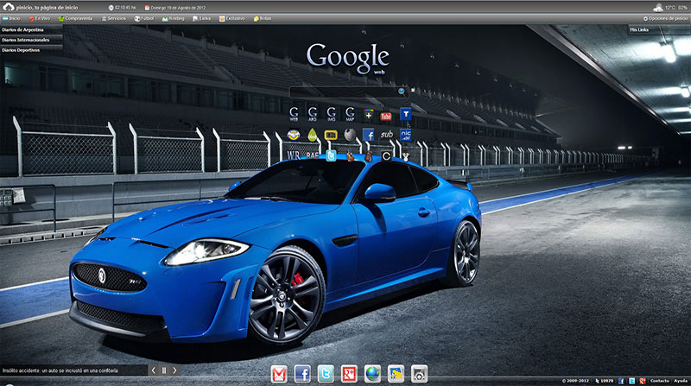Open Google Plus icon in the bottom dock
Image resolution: width=691 pixels, height=386 pixels.
point(349,374)
